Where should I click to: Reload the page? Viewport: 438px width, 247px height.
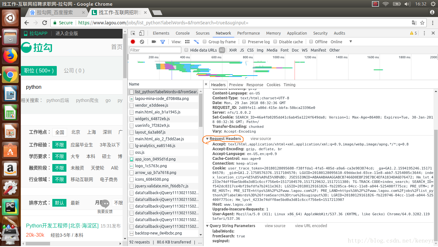tap(45, 23)
